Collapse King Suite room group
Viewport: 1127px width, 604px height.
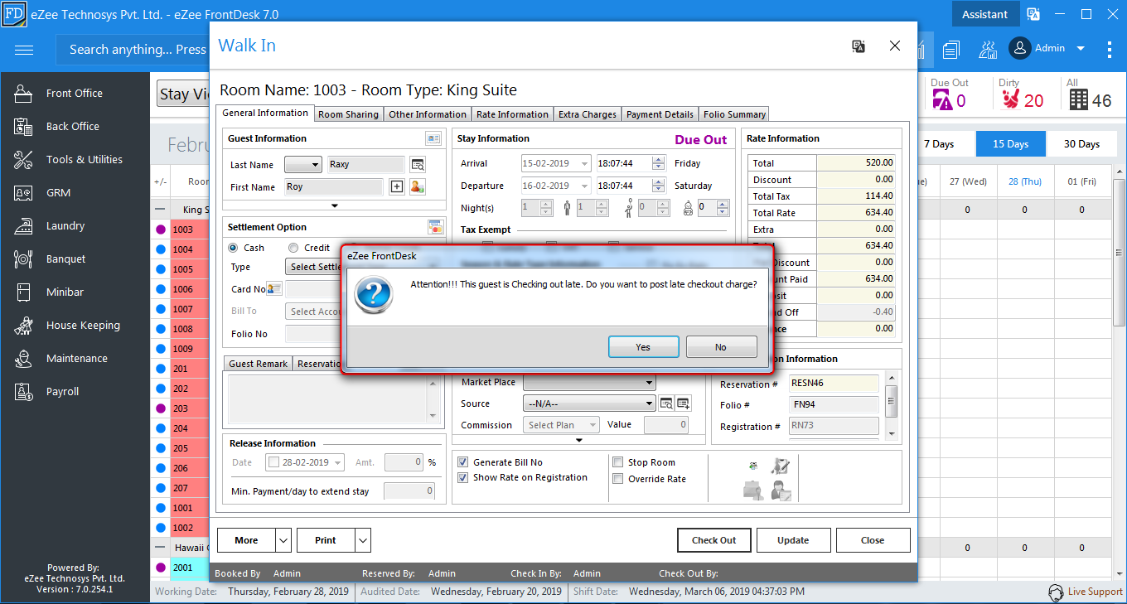tap(160, 210)
